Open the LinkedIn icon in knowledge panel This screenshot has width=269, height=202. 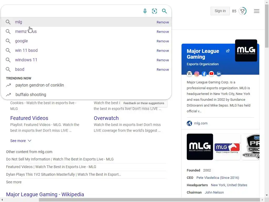pos(219,74)
